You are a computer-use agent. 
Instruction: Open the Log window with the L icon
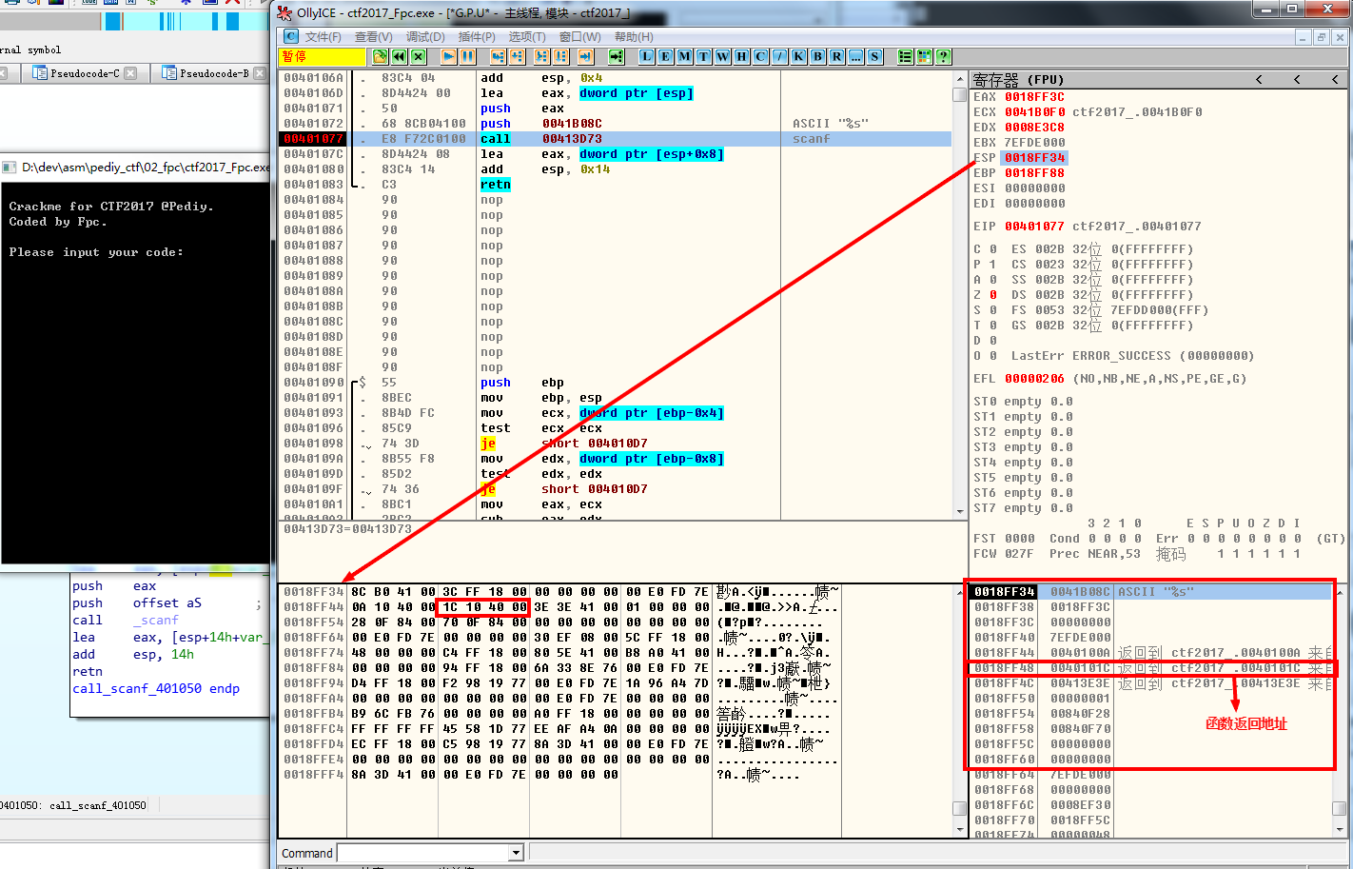coord(647,56)
